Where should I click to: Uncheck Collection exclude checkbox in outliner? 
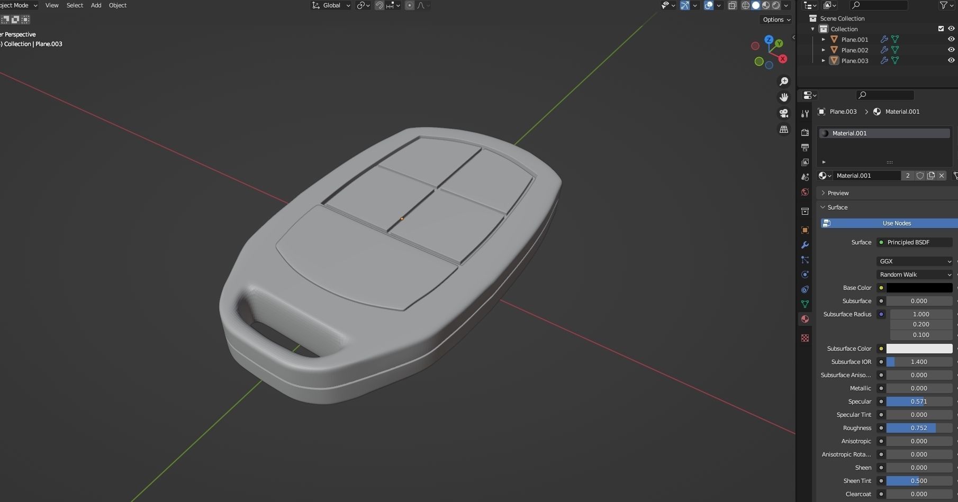pos(941,29)
